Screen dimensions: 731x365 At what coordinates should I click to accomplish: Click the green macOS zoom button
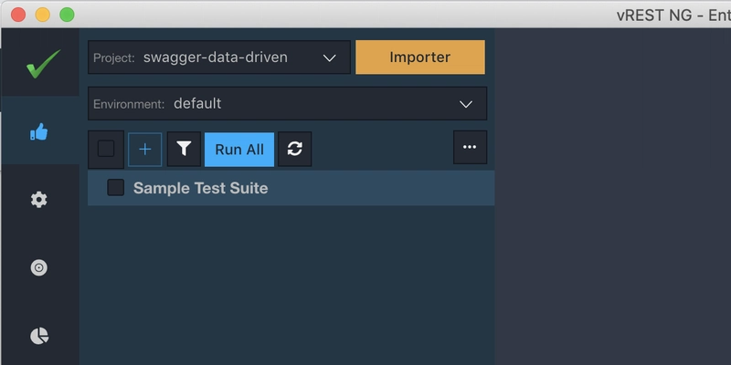(67, 15)
